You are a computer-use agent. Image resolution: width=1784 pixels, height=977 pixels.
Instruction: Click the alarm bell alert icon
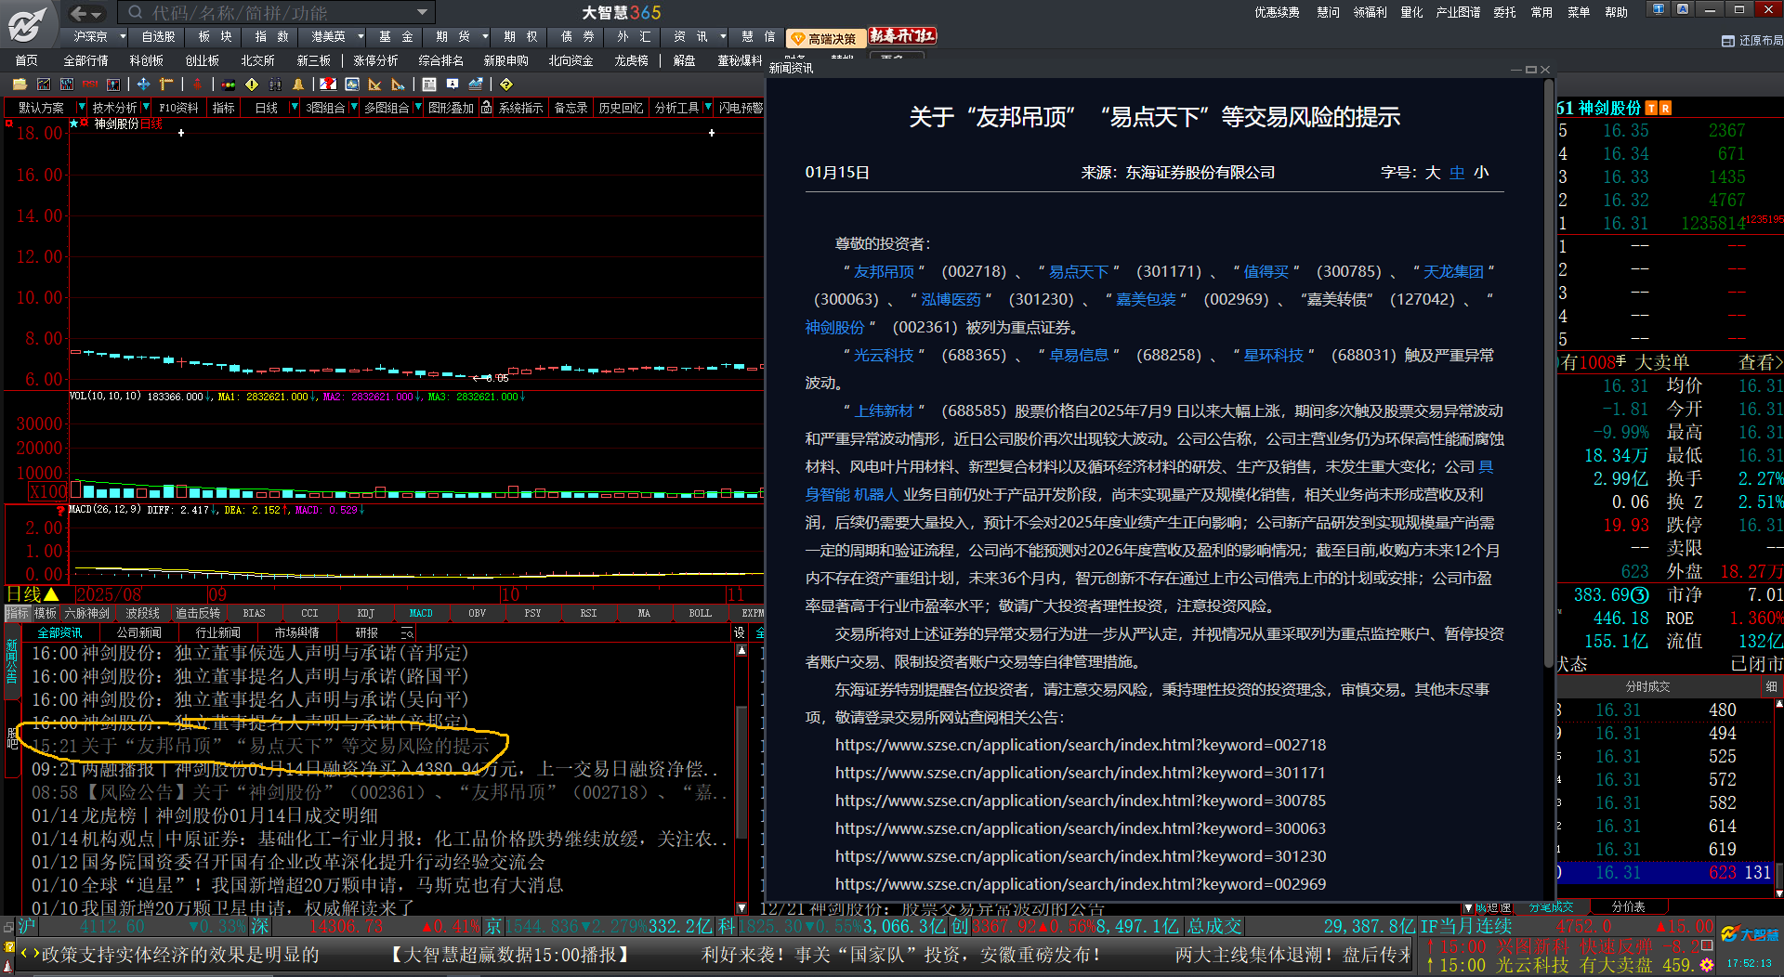pyautogui.click(x=298, y=85)
